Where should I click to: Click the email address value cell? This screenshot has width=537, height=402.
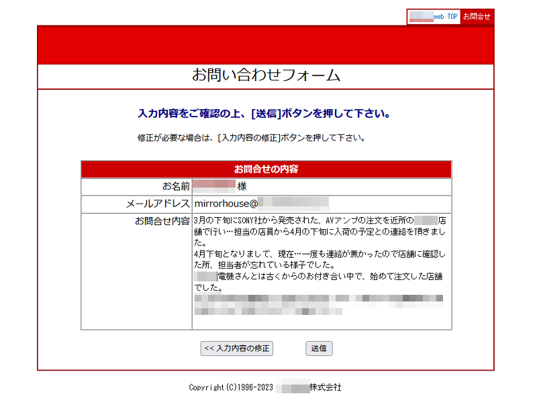coord(262,204)
